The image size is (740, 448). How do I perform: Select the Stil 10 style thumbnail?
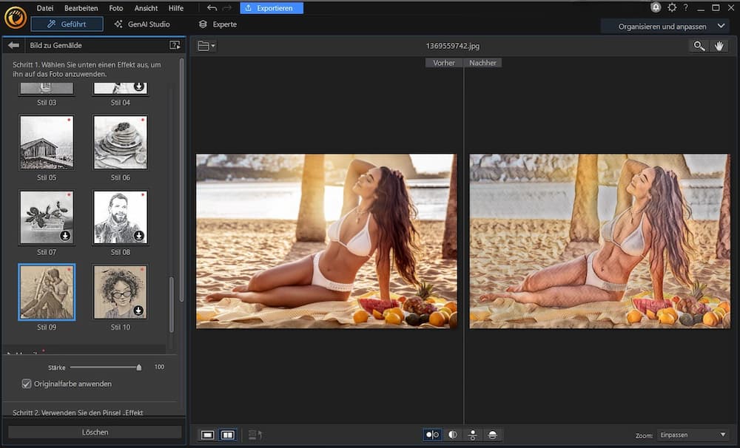point(120,291)
